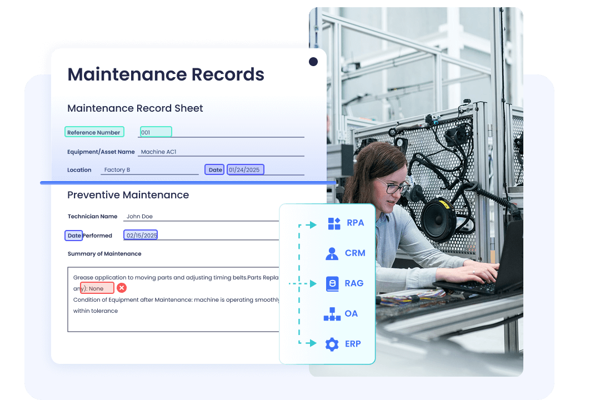Open the RAG database icon
600x400 pixels.
coord(332,283)
